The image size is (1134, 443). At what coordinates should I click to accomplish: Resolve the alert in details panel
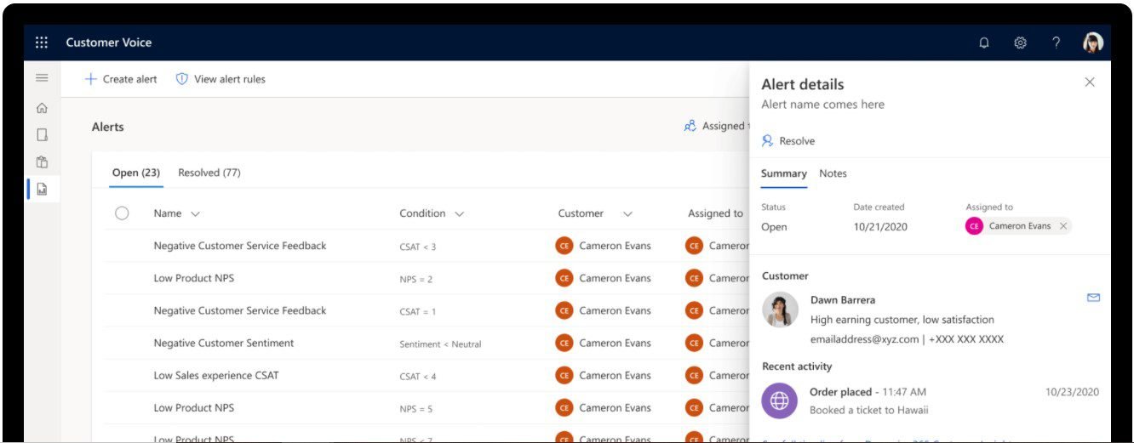click(x=788, y=141)
